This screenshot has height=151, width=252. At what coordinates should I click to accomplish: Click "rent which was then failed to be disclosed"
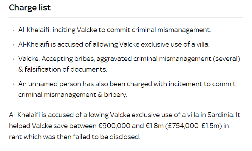click(75, 137)
